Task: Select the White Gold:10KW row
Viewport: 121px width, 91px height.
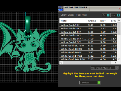Action: point(88,52)
